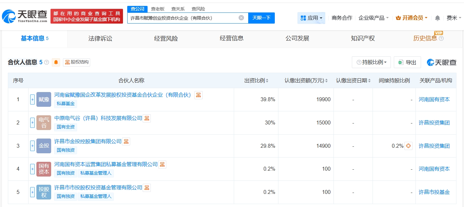464x207 pixels.
Task: Clear the search box with X icon
Action: (241, 18)
